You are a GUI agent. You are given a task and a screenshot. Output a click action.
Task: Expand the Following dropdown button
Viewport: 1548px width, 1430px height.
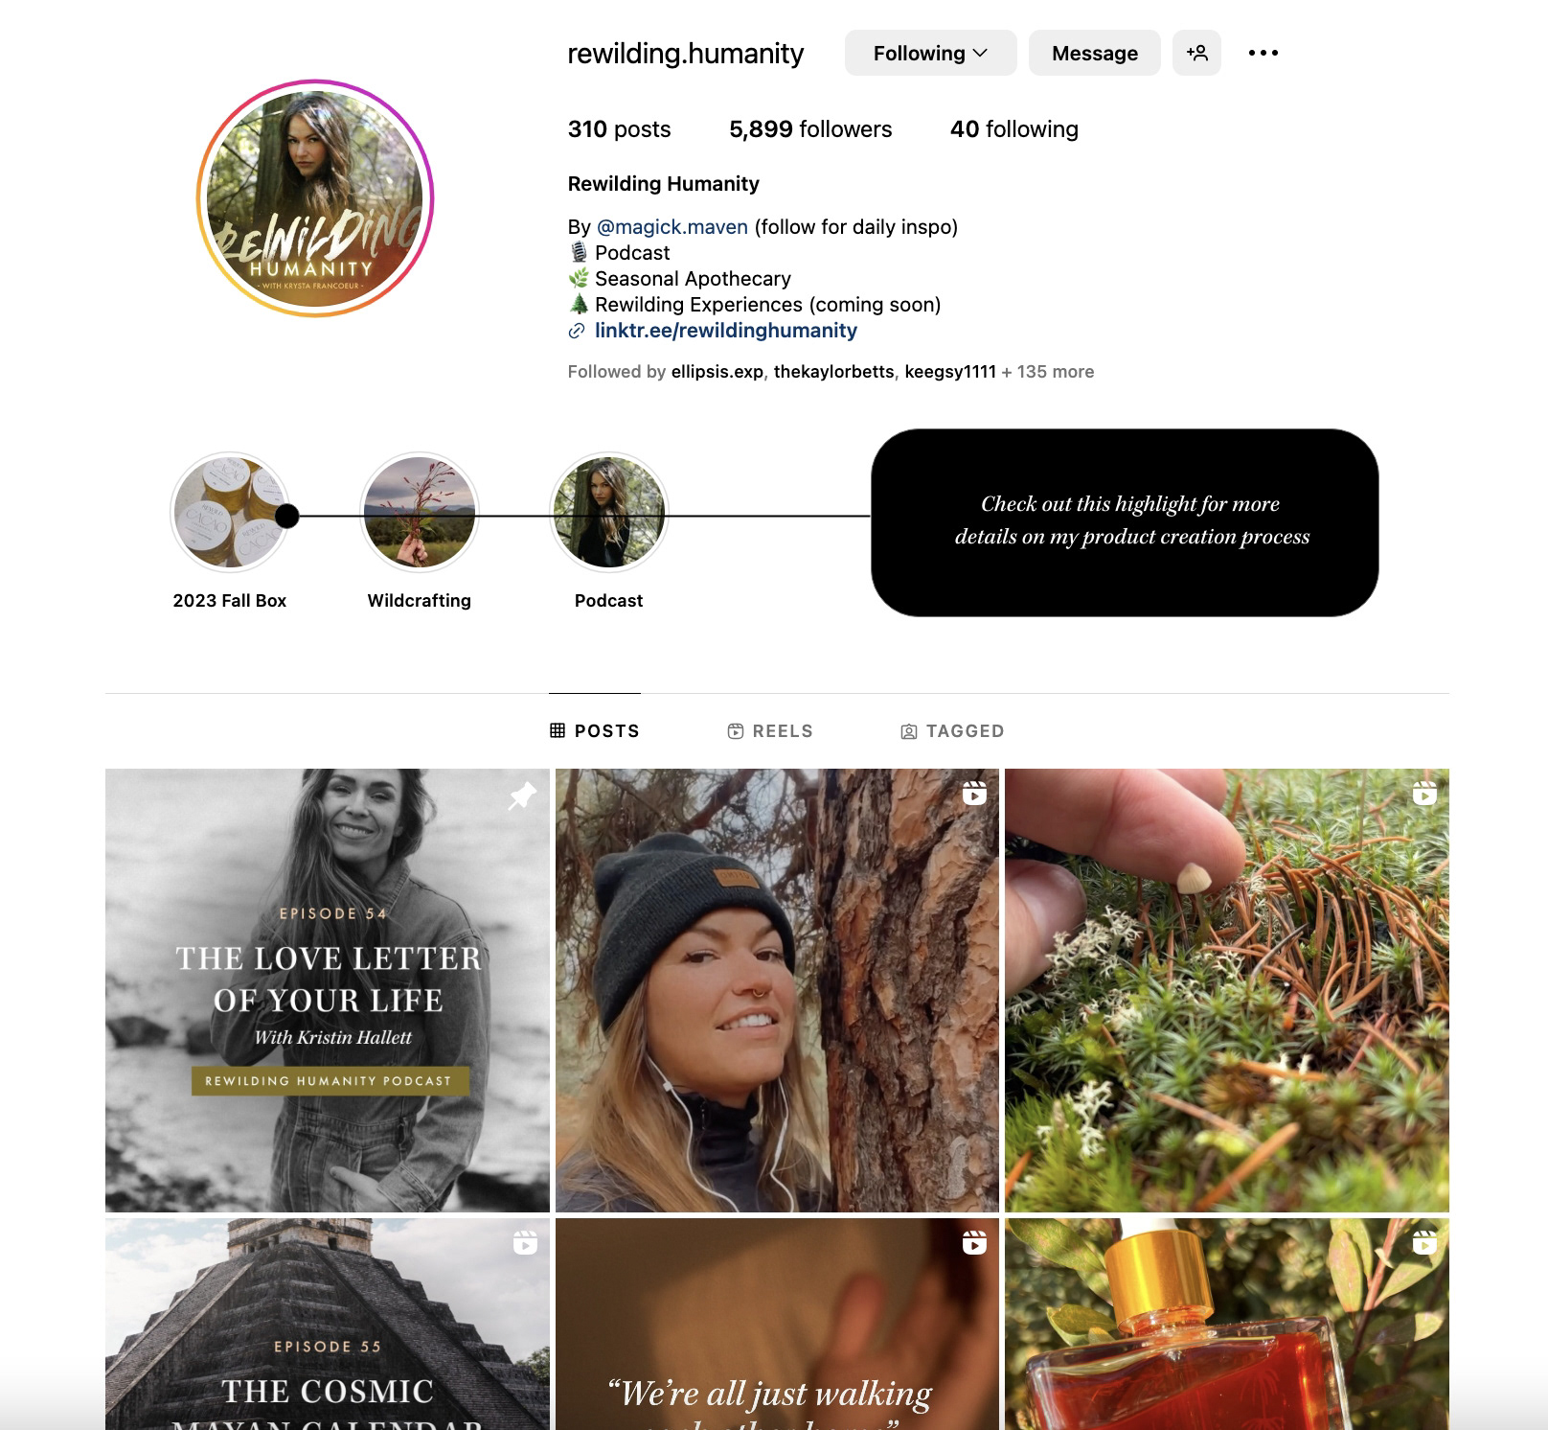click(930, 53)
